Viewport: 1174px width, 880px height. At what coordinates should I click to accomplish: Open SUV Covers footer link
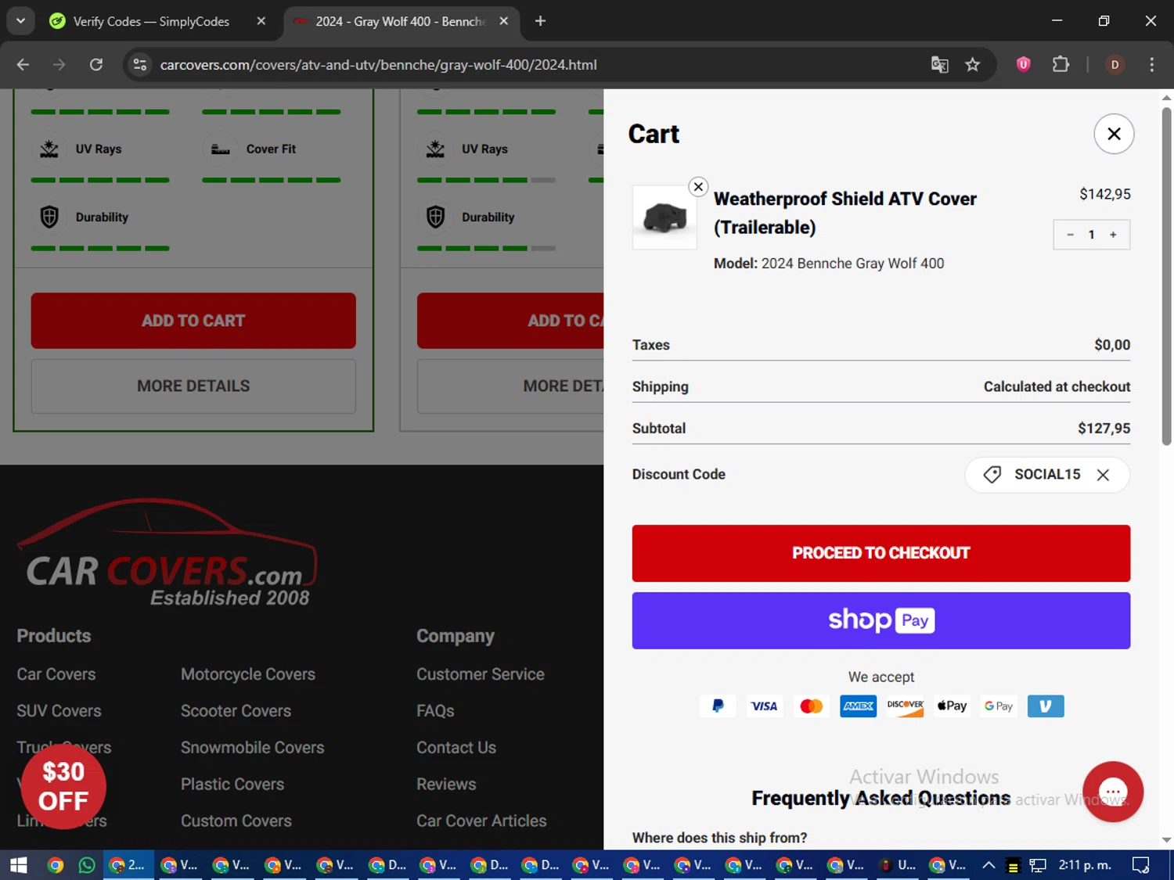[x=59, y=711]
